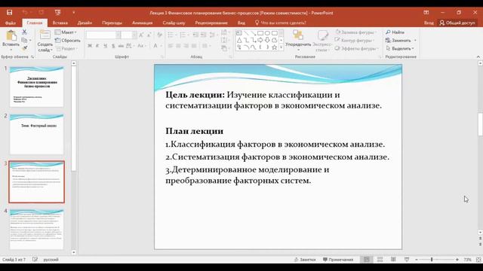Screen dimensions: 483x271
Task: Open the Макет layout dropdown
Action: [x=66, y=32]
